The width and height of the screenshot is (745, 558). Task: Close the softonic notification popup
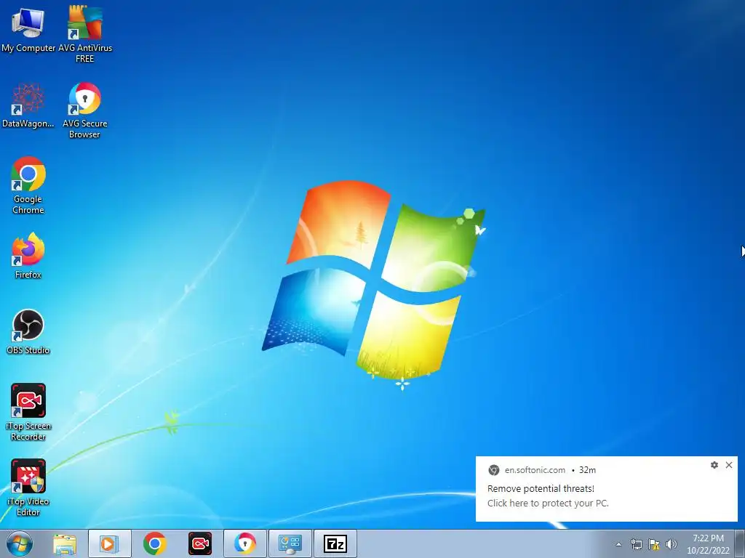(x=729, y=465)
